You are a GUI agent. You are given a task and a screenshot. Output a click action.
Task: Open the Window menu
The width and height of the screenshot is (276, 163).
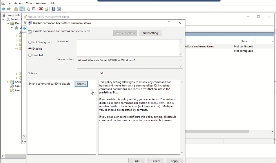coord(40,3)
